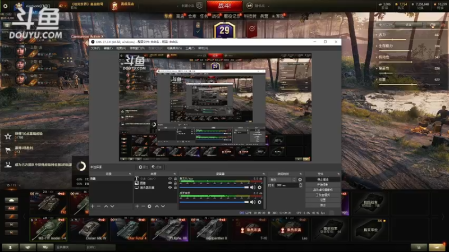Screen dimensions: 449x252
Task: Move the source up in list
Action: click(x=157, y=206)
